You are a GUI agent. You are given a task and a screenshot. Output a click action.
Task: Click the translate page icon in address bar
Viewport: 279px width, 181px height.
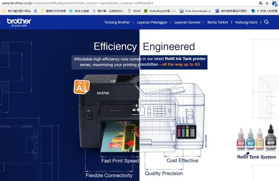(261, 3)
